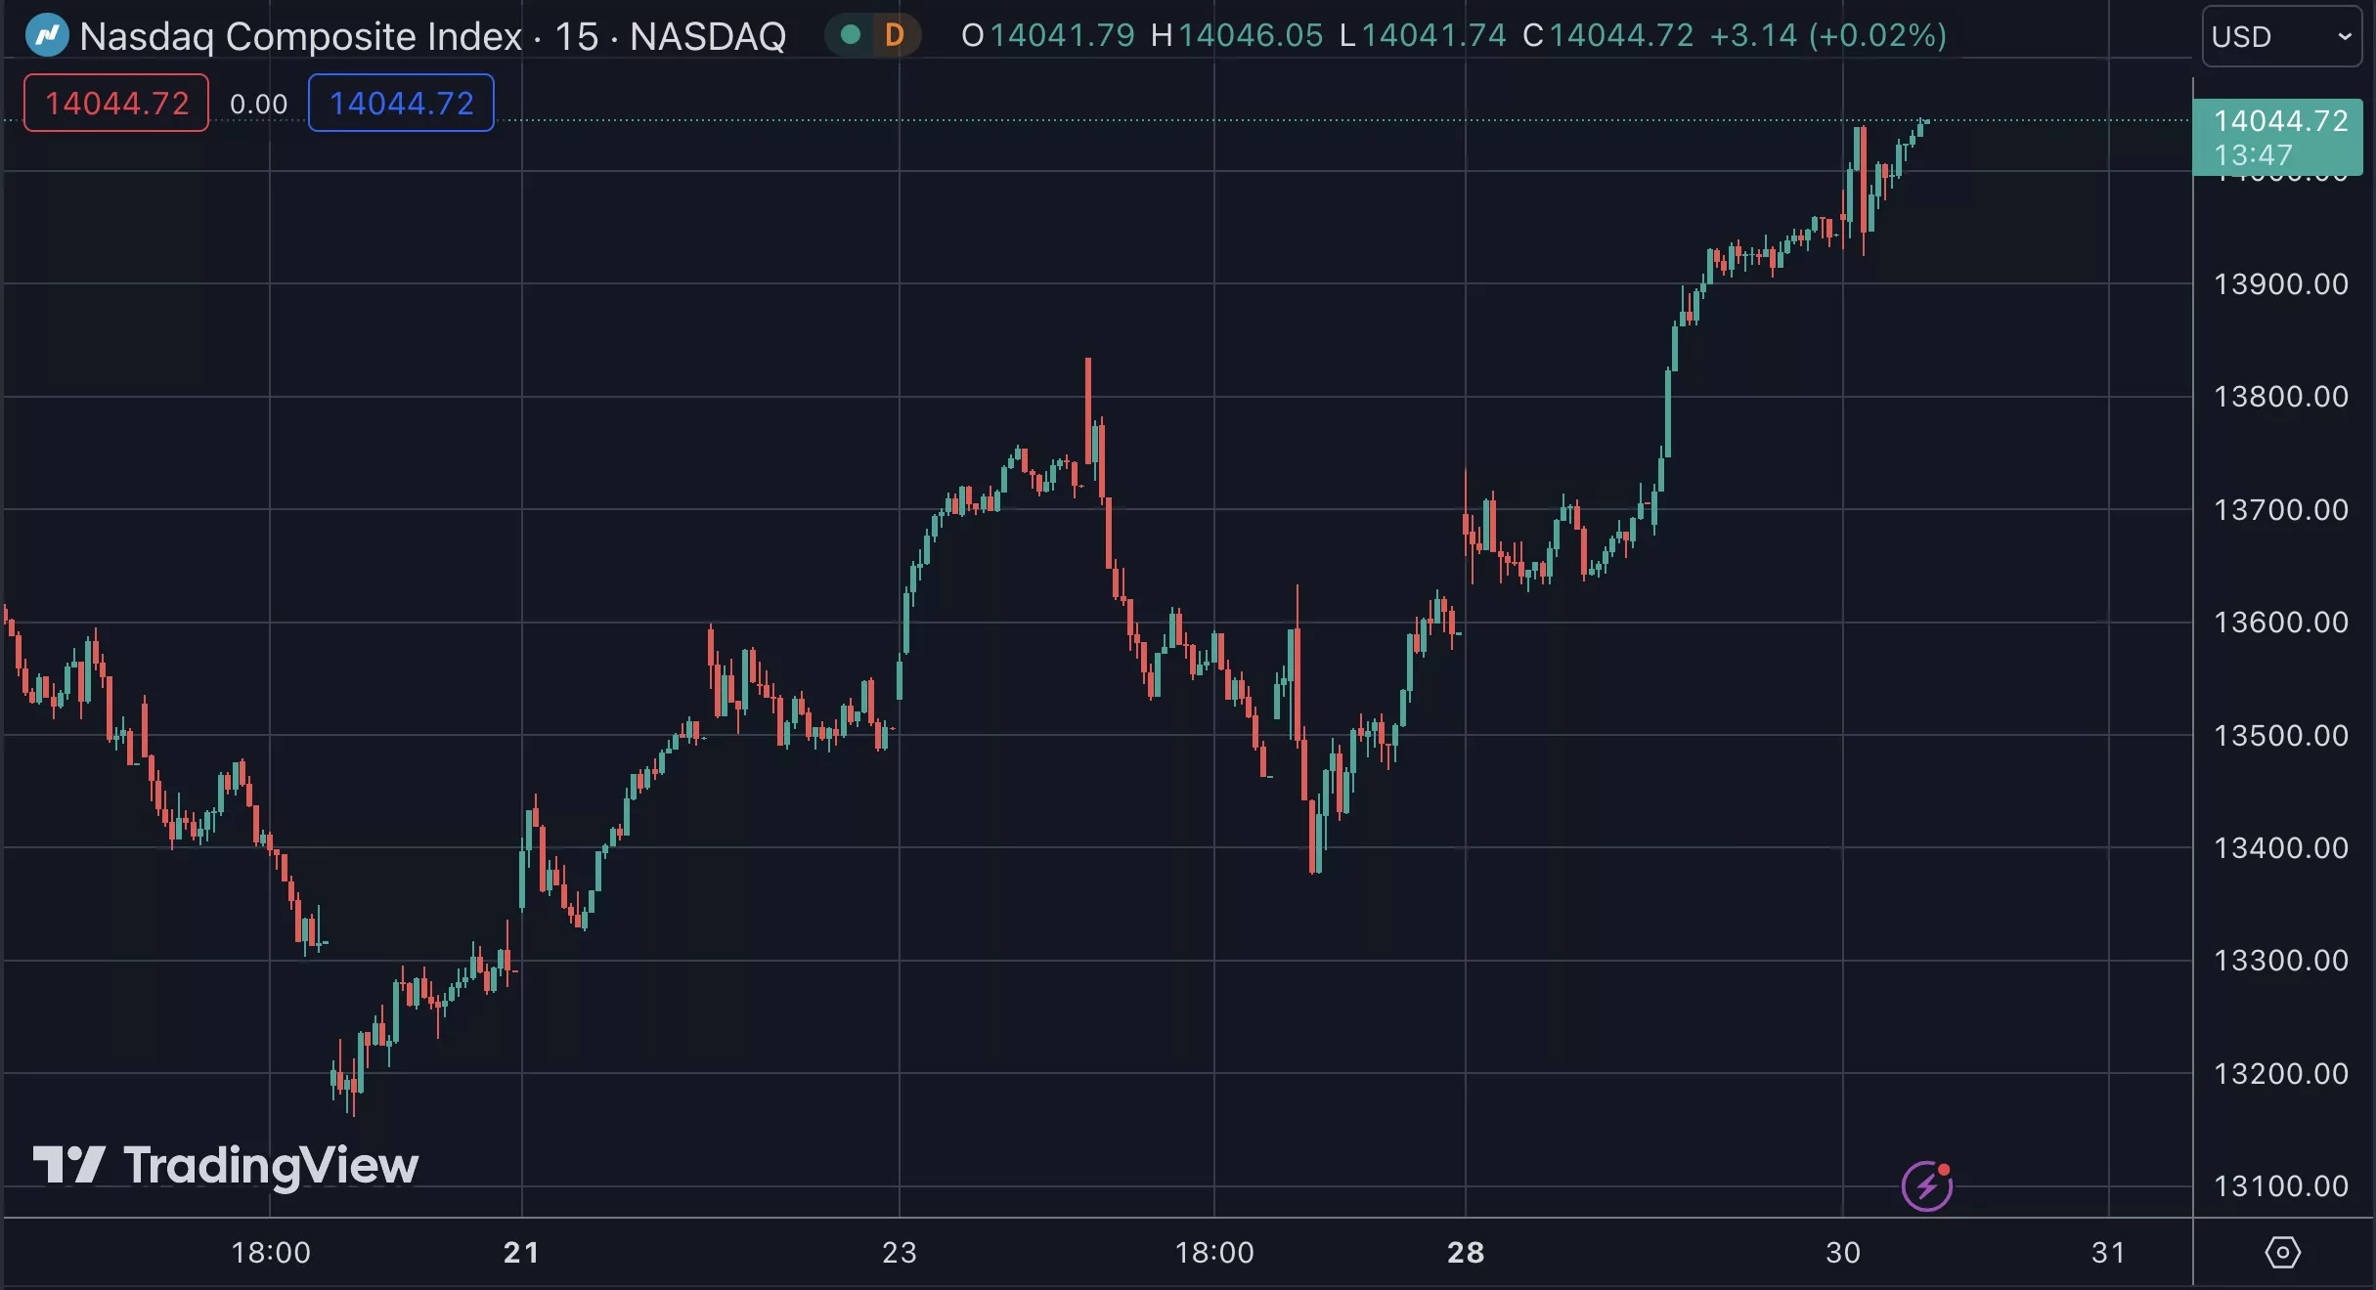Click the high value H 14046.05
Viewport: 2376px width, 1290px height.
(x=1236, y=36)
